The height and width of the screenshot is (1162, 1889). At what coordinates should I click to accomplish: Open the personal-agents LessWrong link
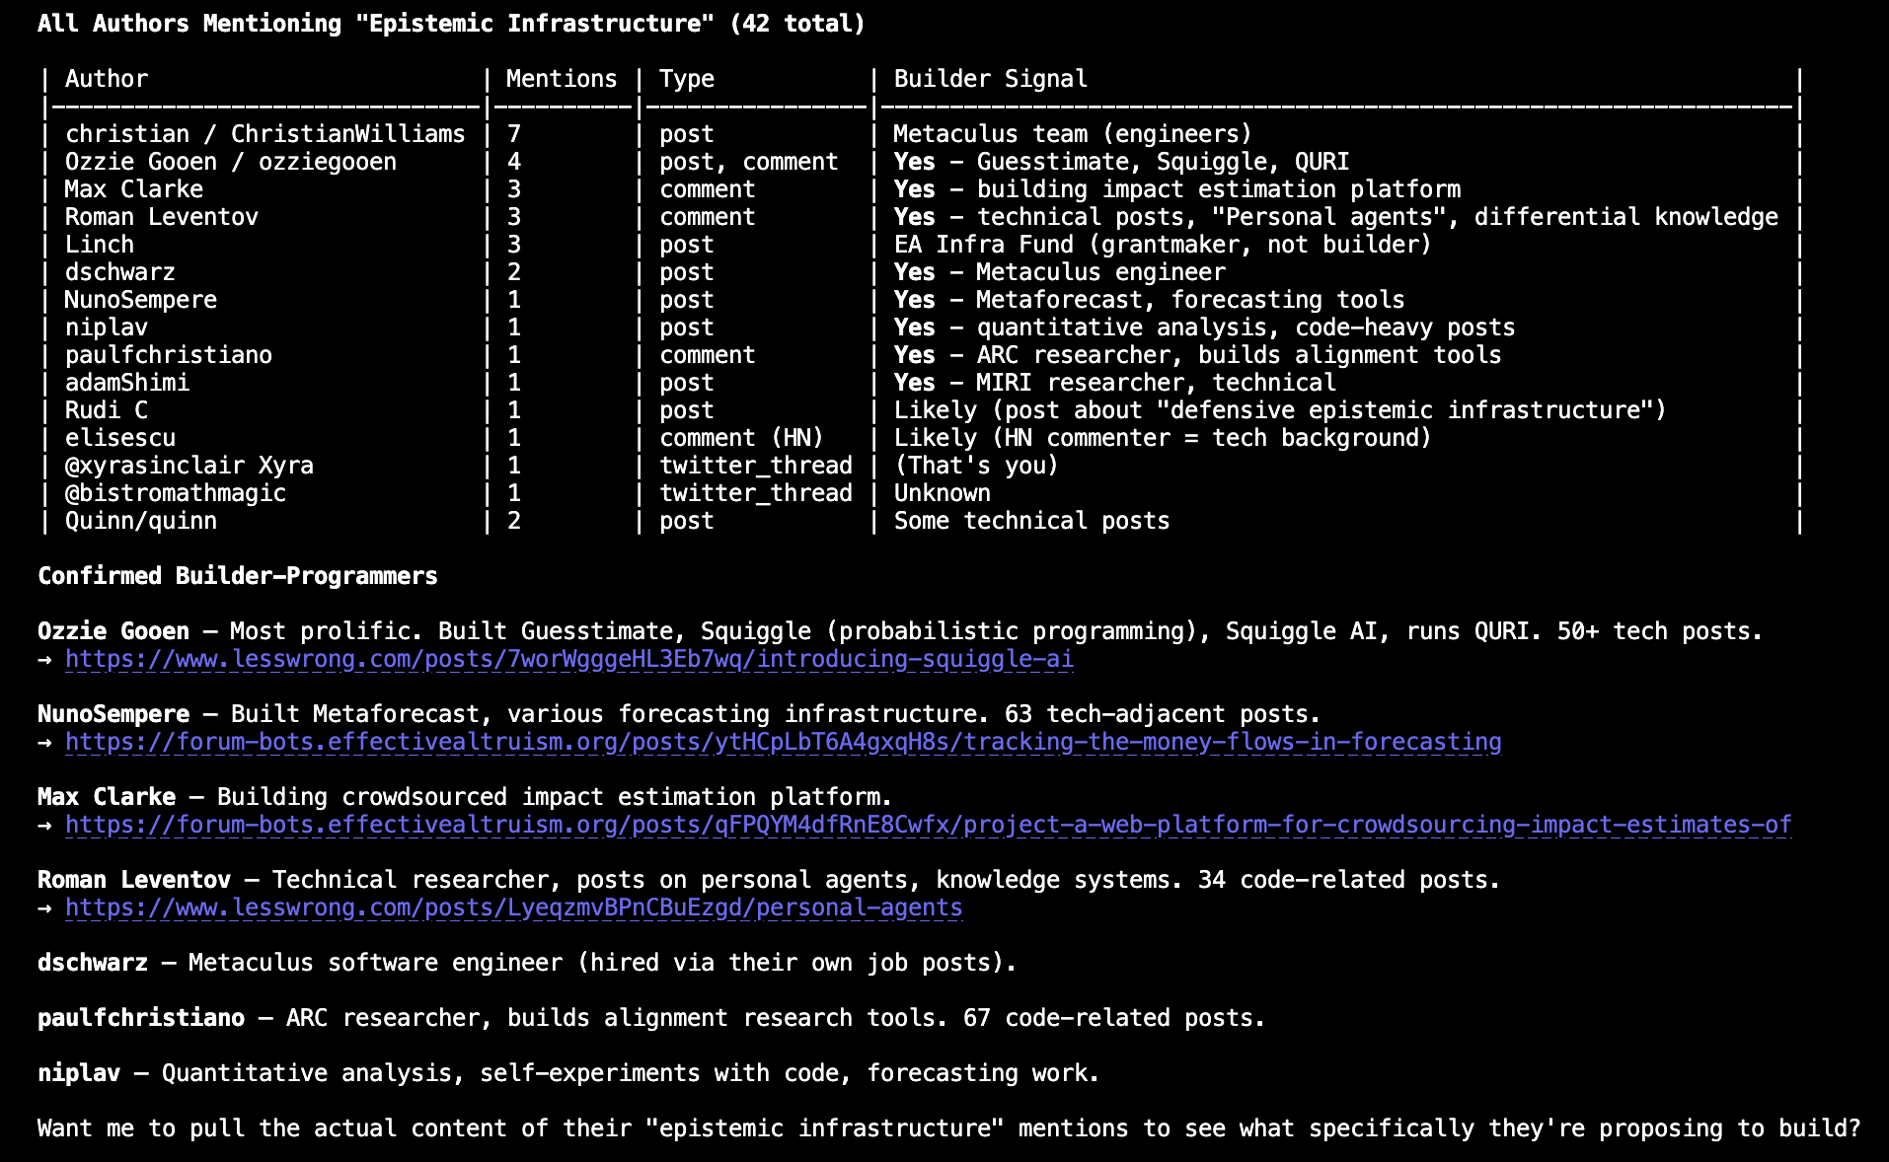coord(514,908)
